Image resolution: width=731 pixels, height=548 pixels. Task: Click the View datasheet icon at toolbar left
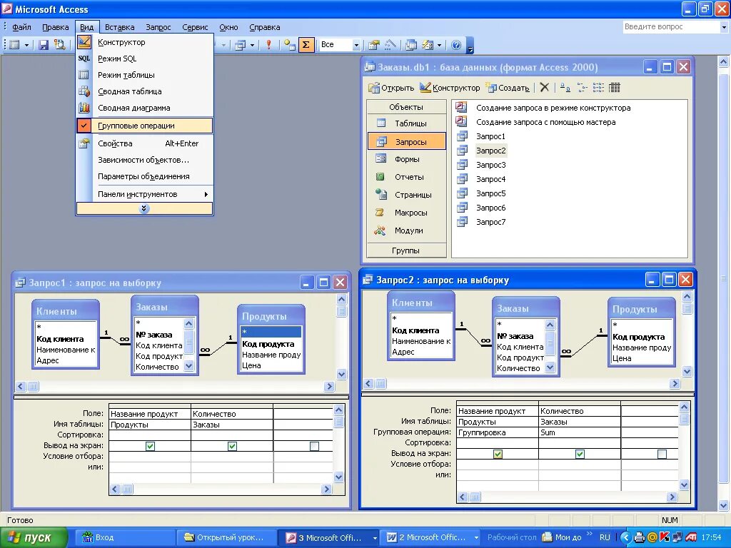pos(14,45)
